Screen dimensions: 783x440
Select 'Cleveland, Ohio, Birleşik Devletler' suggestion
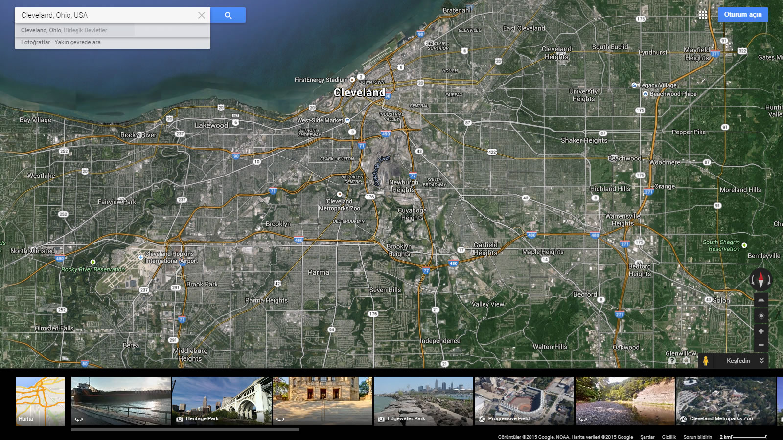click(64, 30)
